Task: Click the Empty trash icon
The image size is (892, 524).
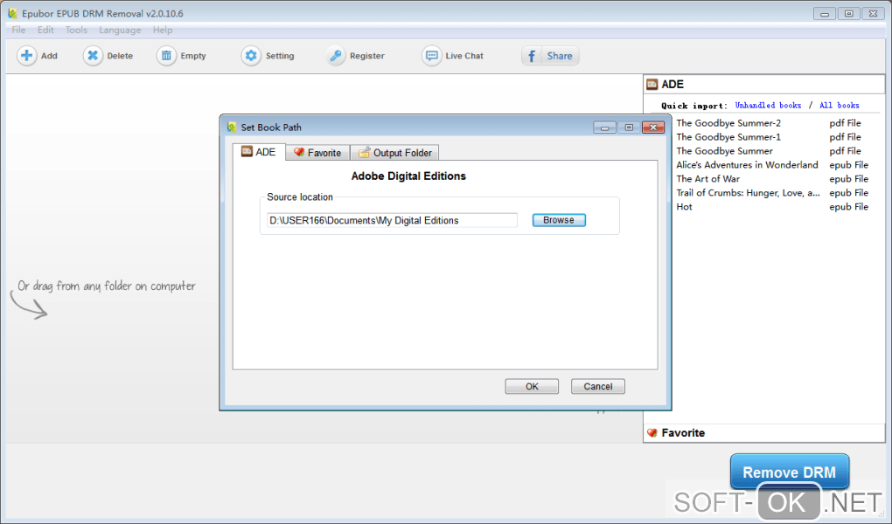Action: pos(166,56)
